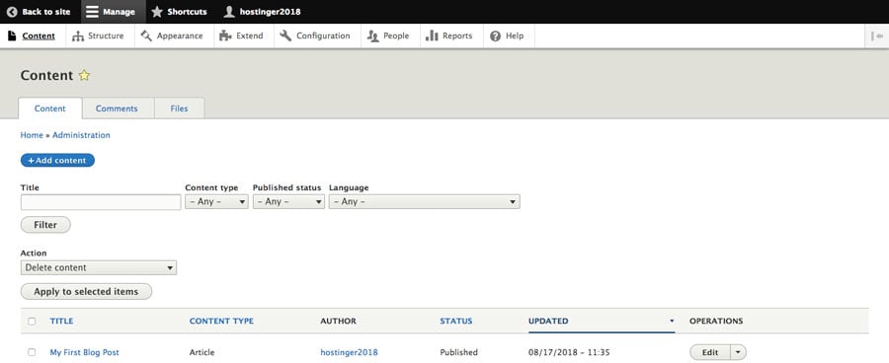Tick the select-all checkbox in table header
Screen dimensions: 889x363
click(x=32, y=322)
